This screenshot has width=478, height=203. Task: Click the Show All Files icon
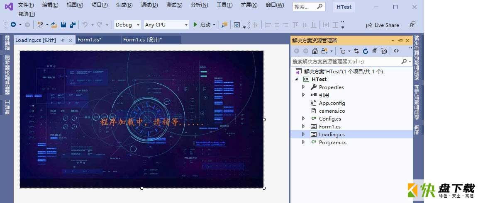point(384,51)
